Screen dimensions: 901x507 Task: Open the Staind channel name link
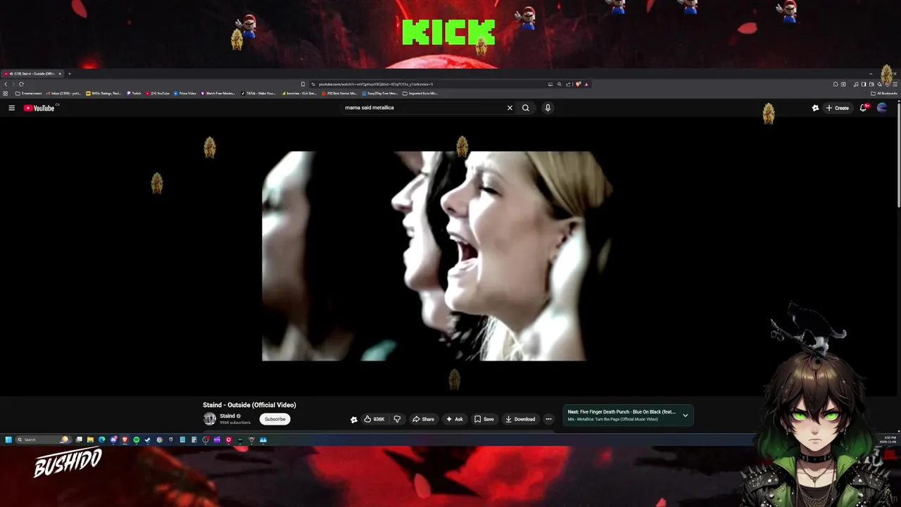click(227, 416)
